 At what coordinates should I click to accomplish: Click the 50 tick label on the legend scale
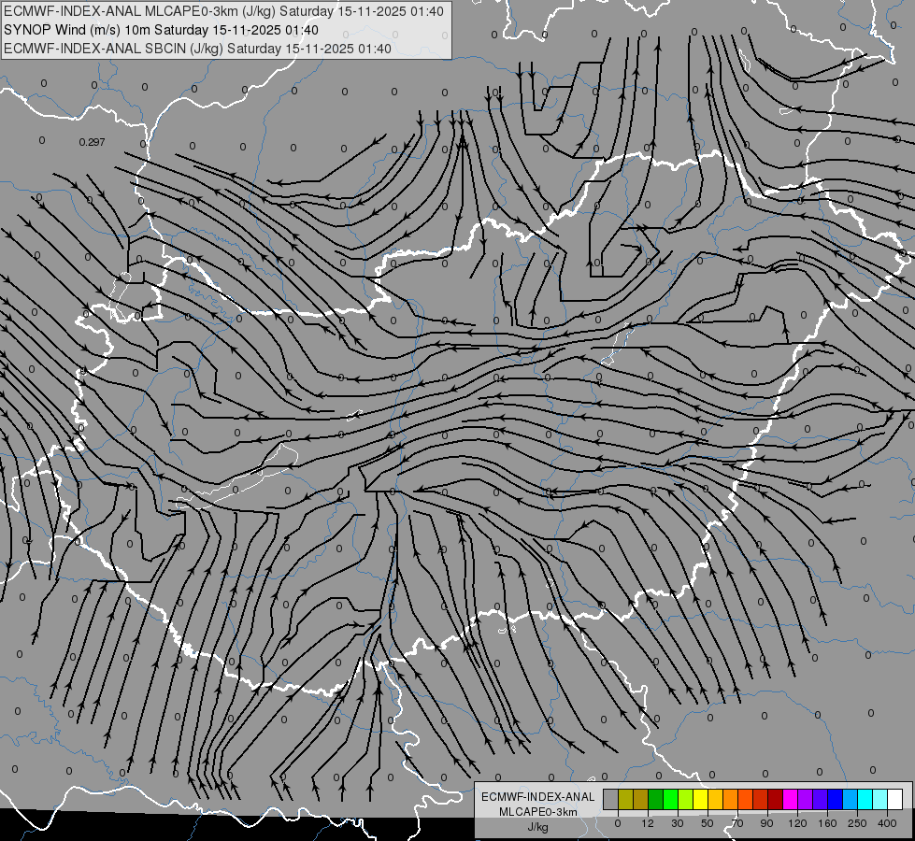pos(708,823)
